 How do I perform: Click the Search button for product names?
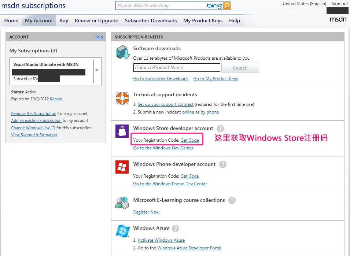tap(240, 68)
